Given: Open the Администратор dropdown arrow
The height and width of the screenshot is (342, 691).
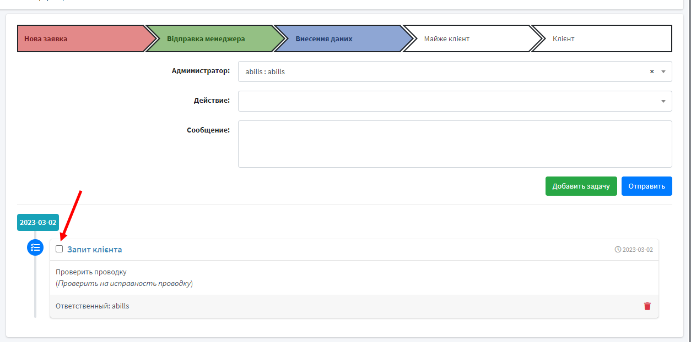Looking at the screenshot, I should (663, 71).
